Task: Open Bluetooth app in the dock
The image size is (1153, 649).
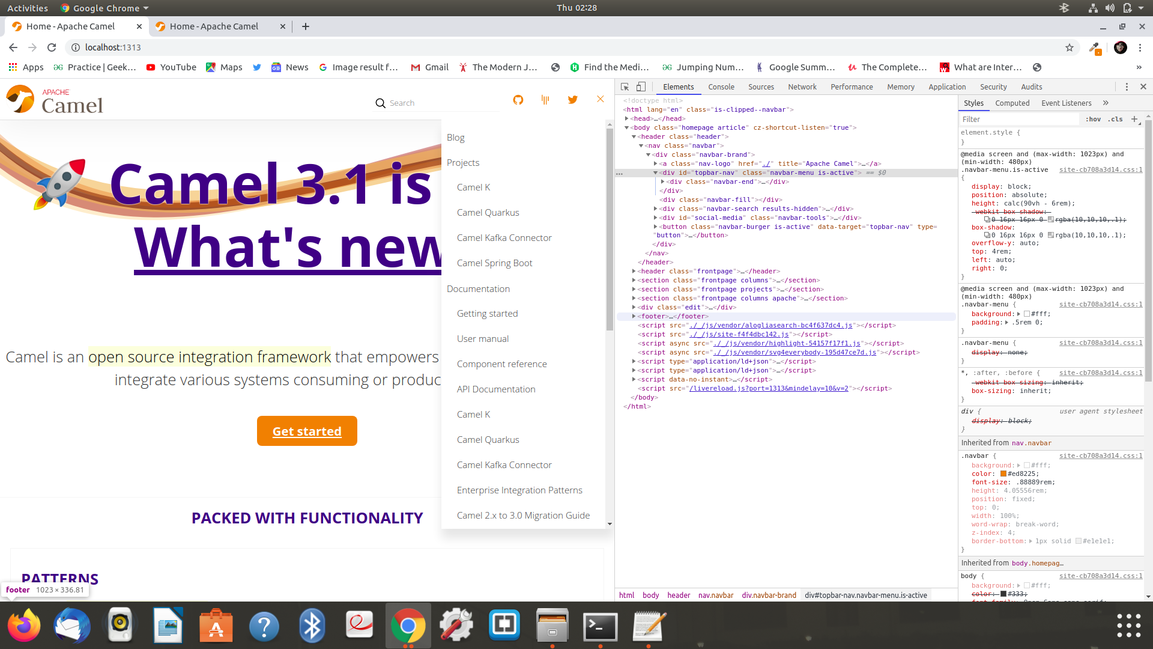Action: [x=312, y=626]
